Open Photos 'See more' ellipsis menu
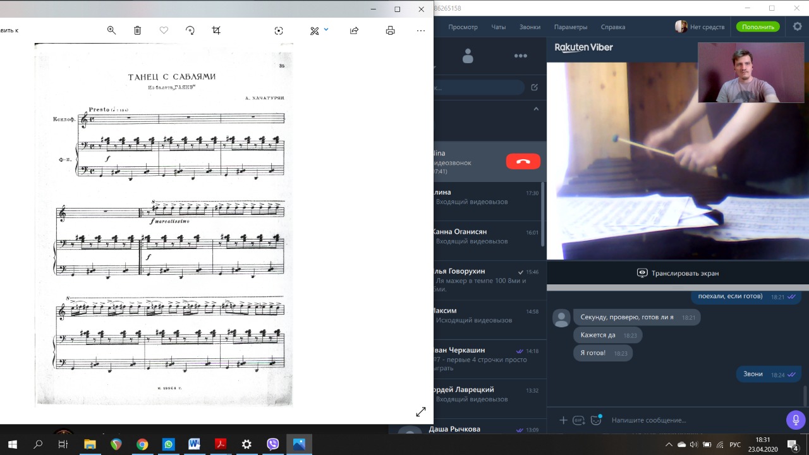The width and height of the screenshot is (809, 455). [x=421, y=30]
